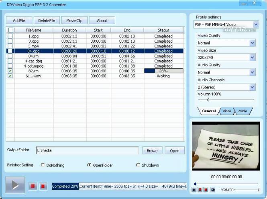Click the video preview thumbnail
The width and height of the screenshot is (267, 199).
226,146
